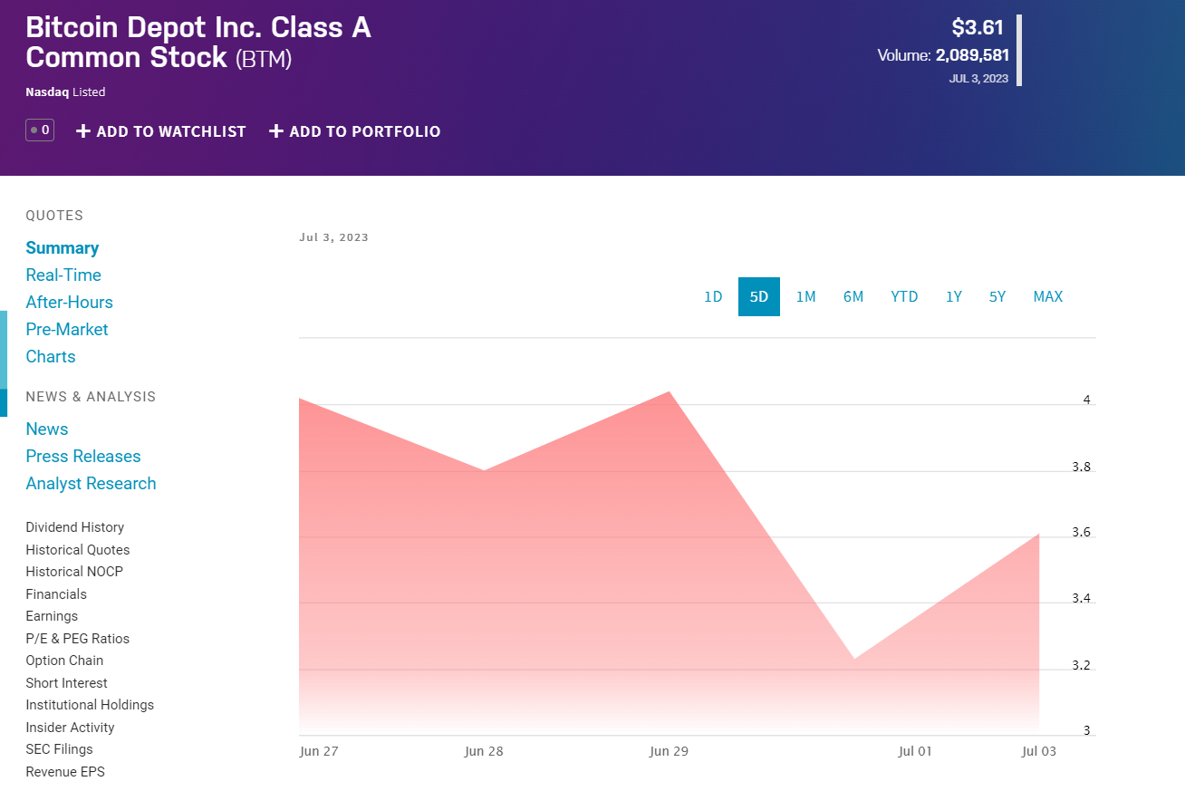Open Revenue EPS page
Viewport: 1185px width, 791px height.
(x=65, y=772)
